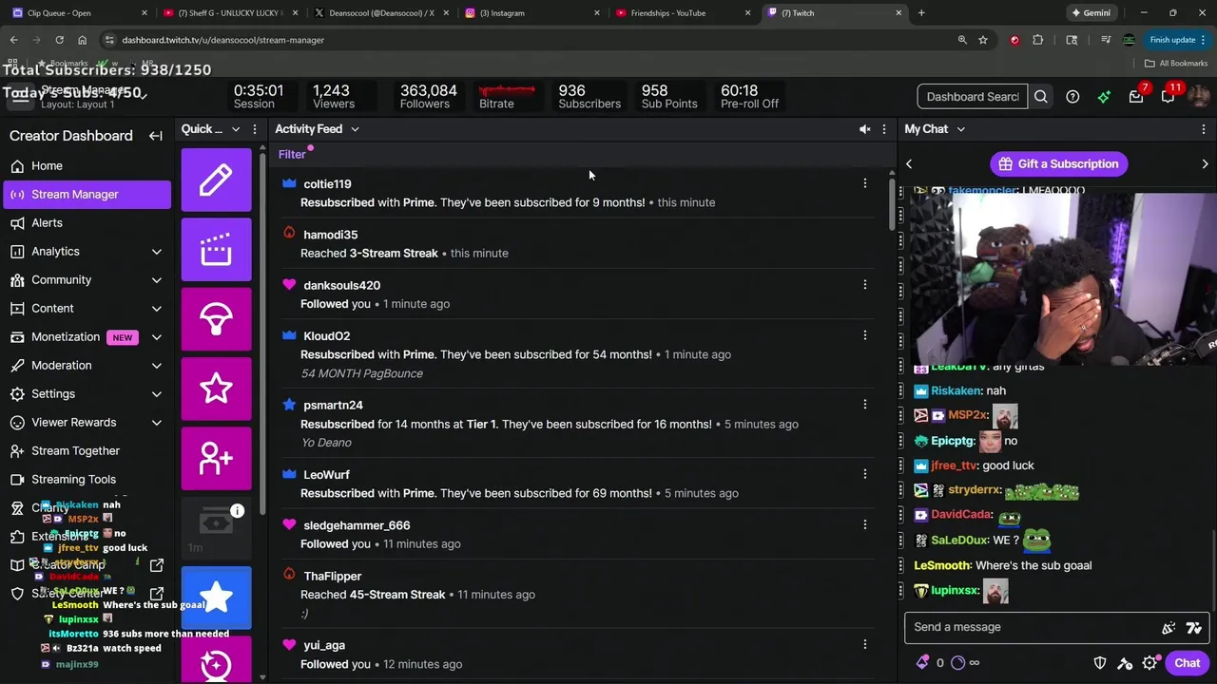Open All Bookmarks folder
1217x684 pixels.
[x=1176, y=64]
